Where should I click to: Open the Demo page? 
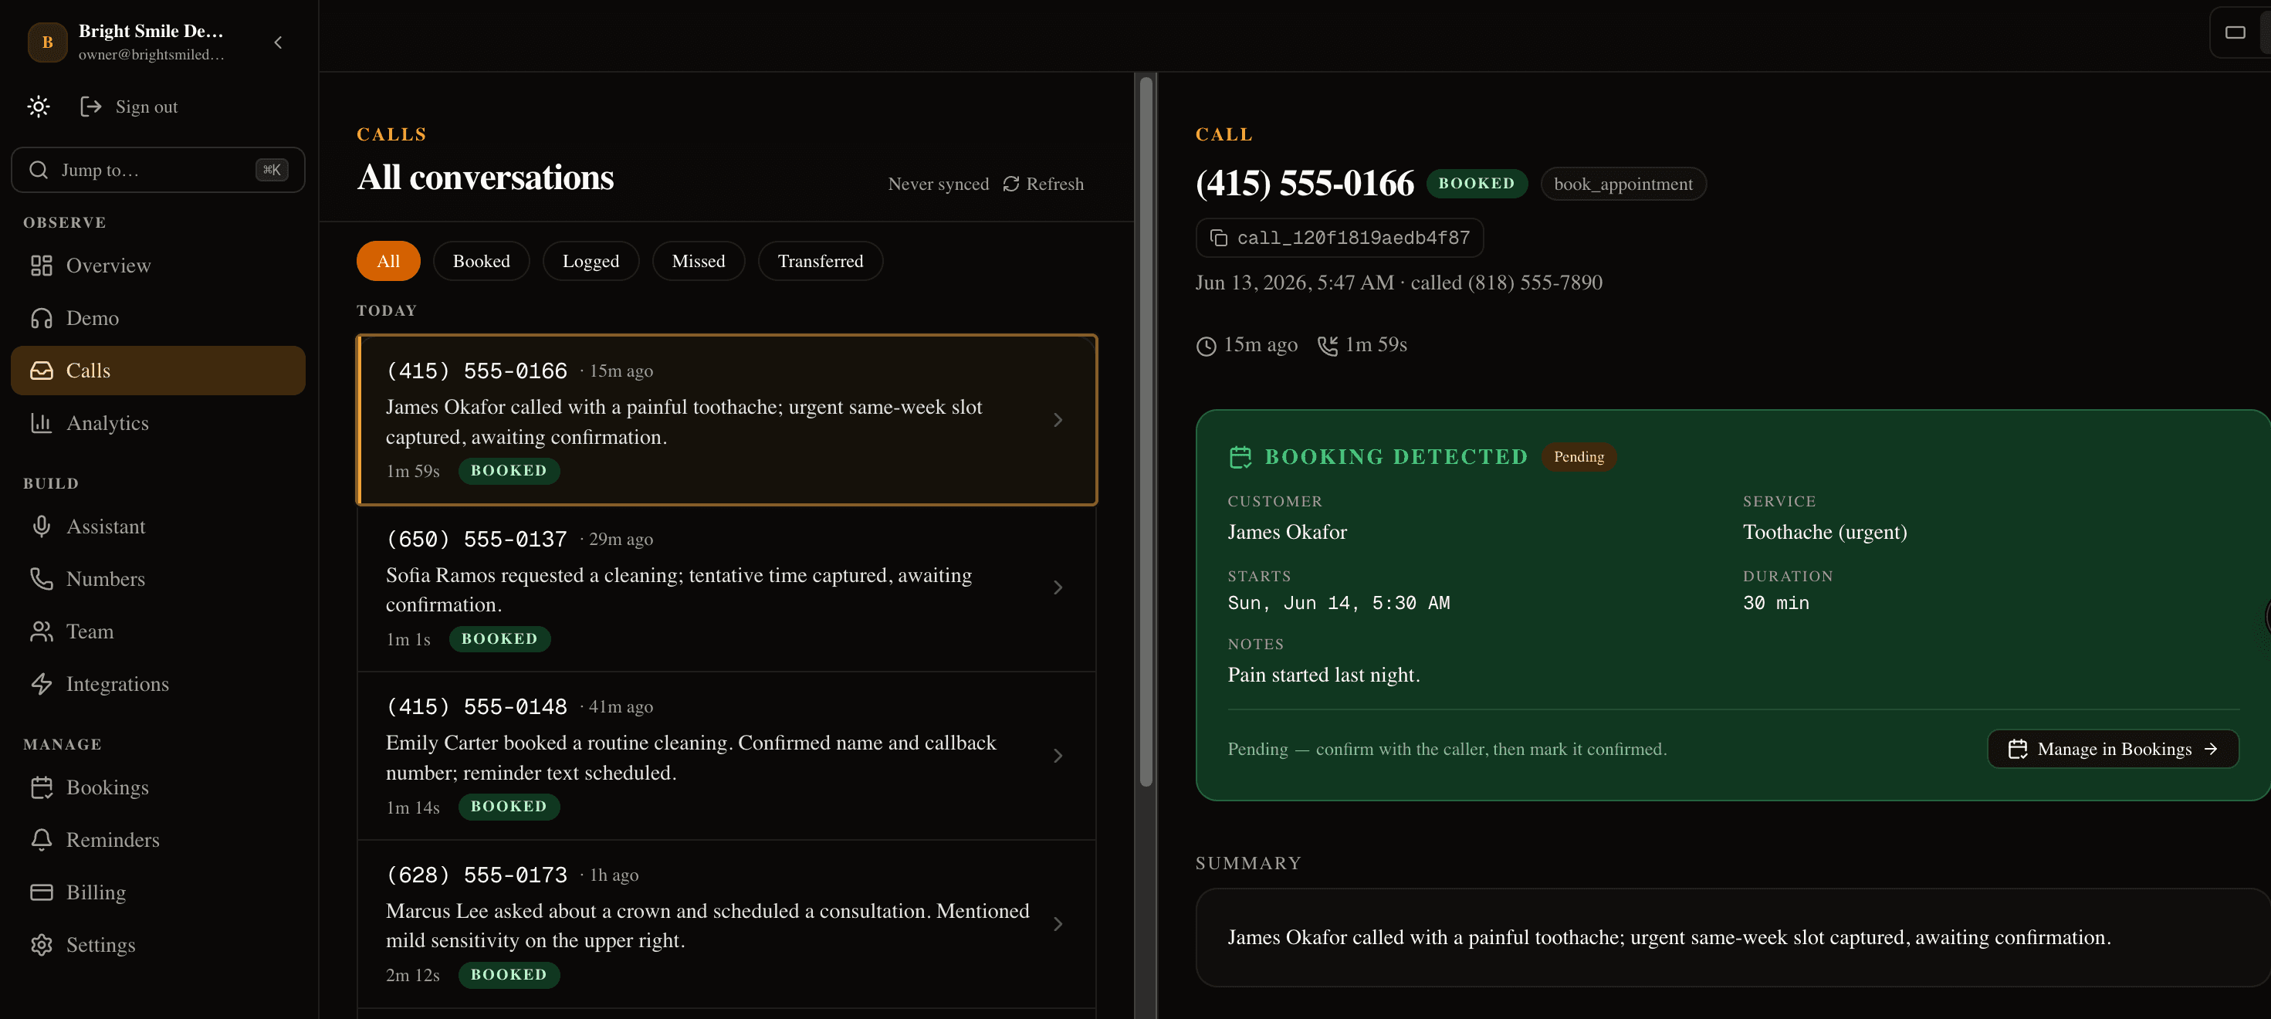(x=157, y=318)
